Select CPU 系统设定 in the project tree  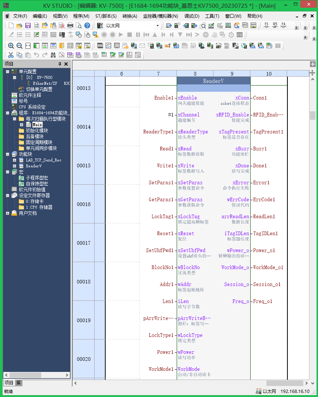click(32, 107)
